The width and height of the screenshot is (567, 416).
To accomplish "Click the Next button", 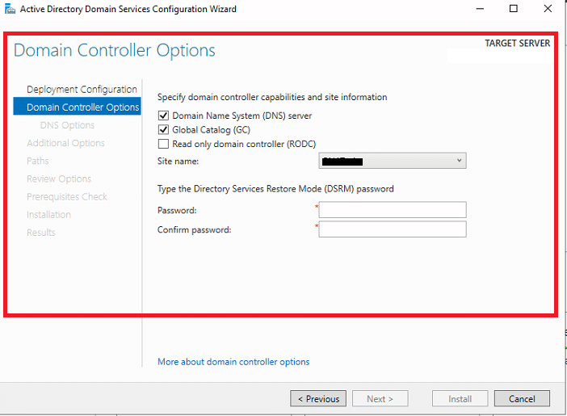I will [380, 399].
